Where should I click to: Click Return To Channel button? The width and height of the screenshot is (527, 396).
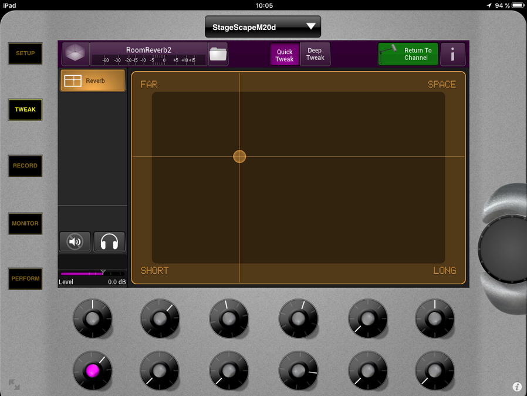tap(408, 54)
